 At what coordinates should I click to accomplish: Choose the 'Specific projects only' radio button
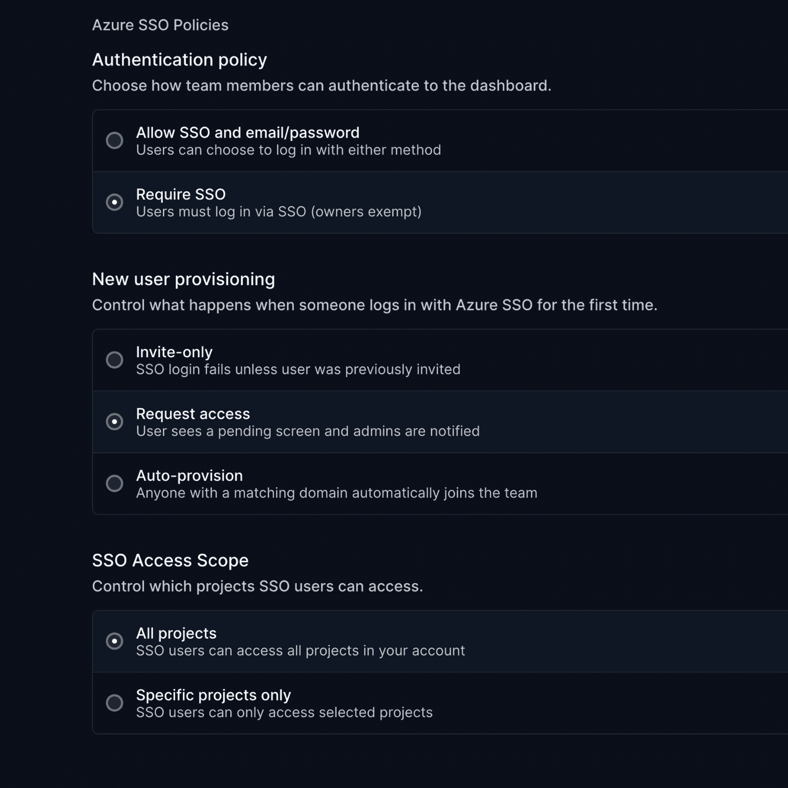[x=115, y=703]
